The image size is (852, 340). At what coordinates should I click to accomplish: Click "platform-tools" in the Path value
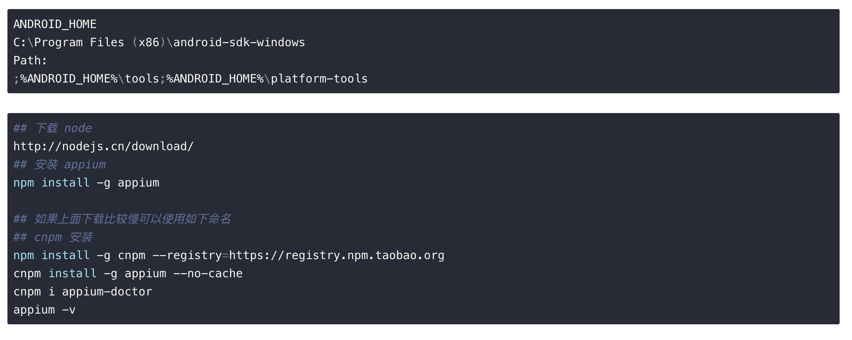coord(319,79)
